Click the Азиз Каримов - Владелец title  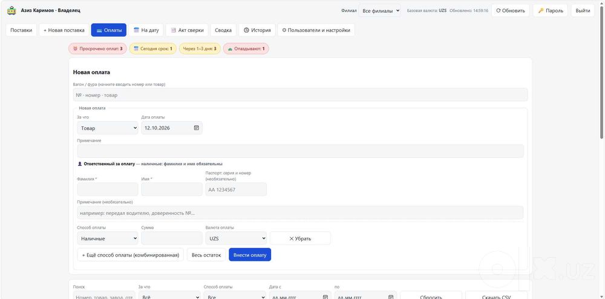pos(51,10)
